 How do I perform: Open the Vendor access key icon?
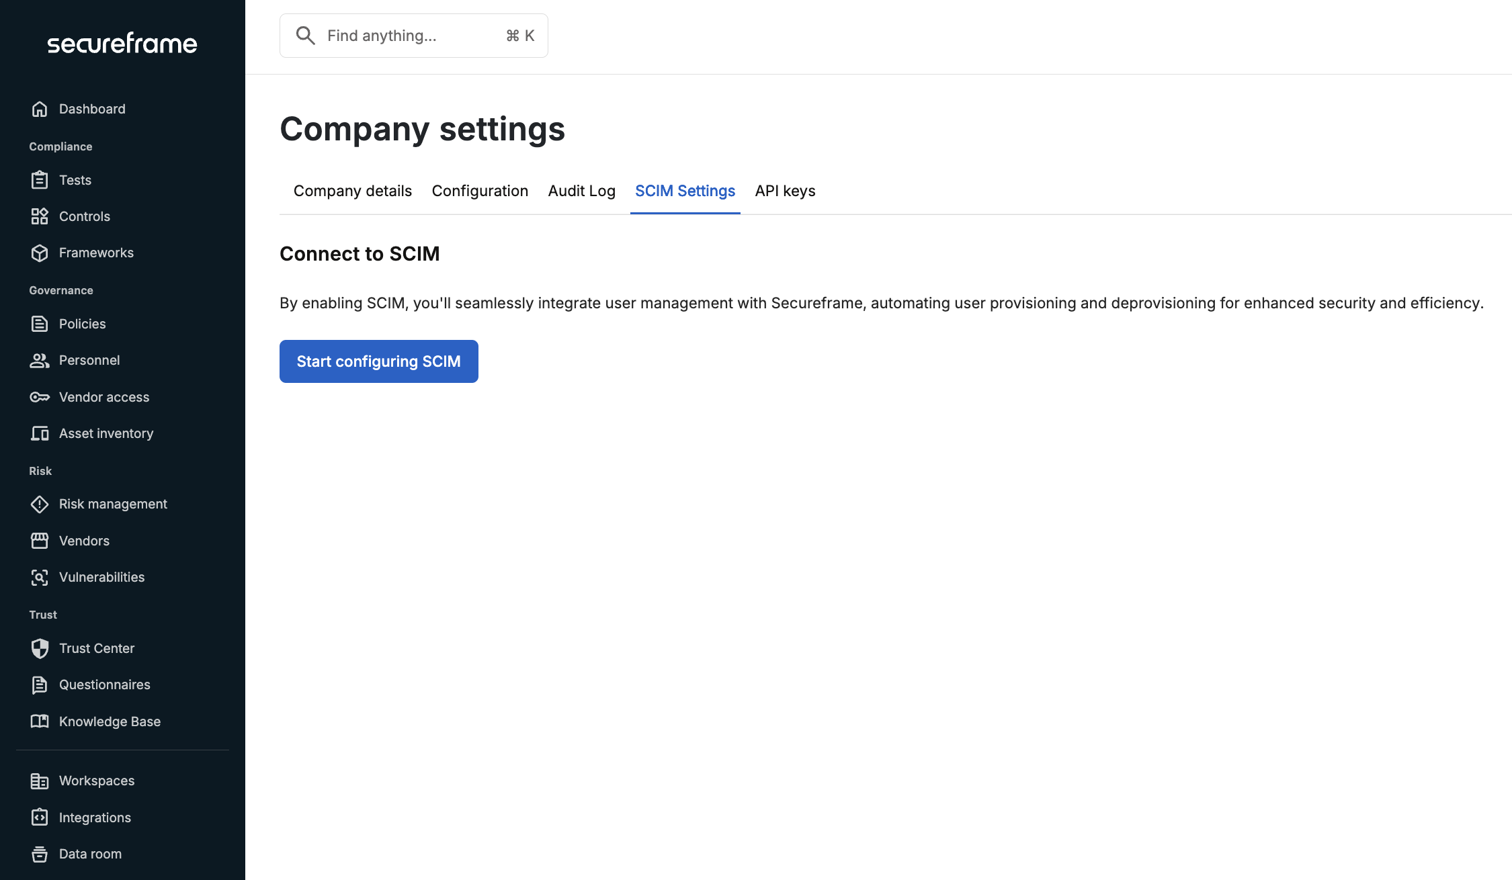[40, 397]
